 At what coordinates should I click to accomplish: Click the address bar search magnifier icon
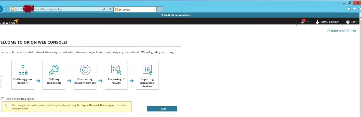point(103,9)
